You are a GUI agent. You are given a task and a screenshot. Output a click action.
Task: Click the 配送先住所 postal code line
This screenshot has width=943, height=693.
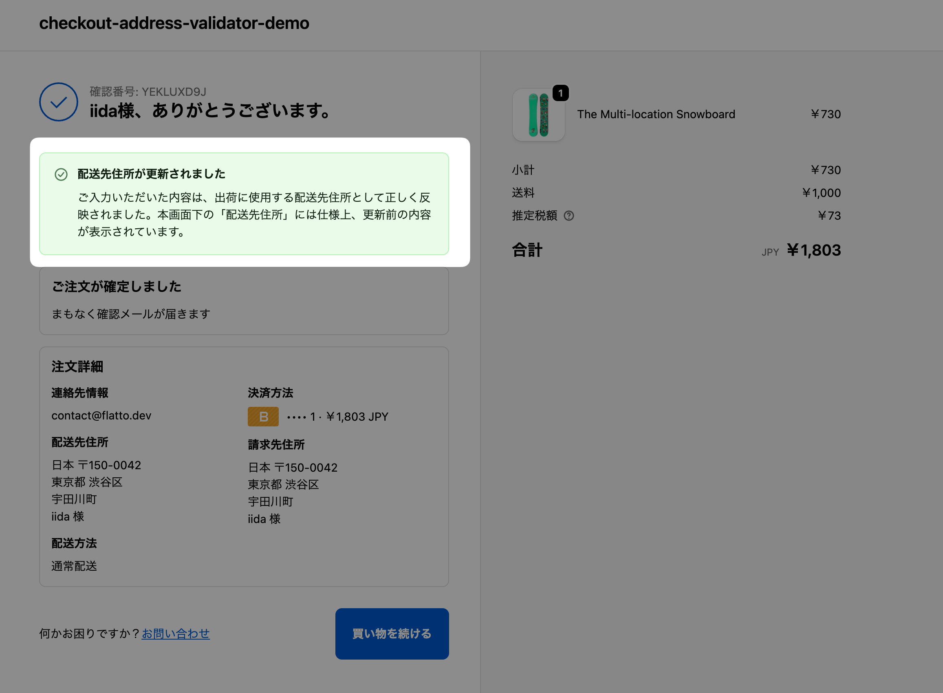(x=97, y=465)
